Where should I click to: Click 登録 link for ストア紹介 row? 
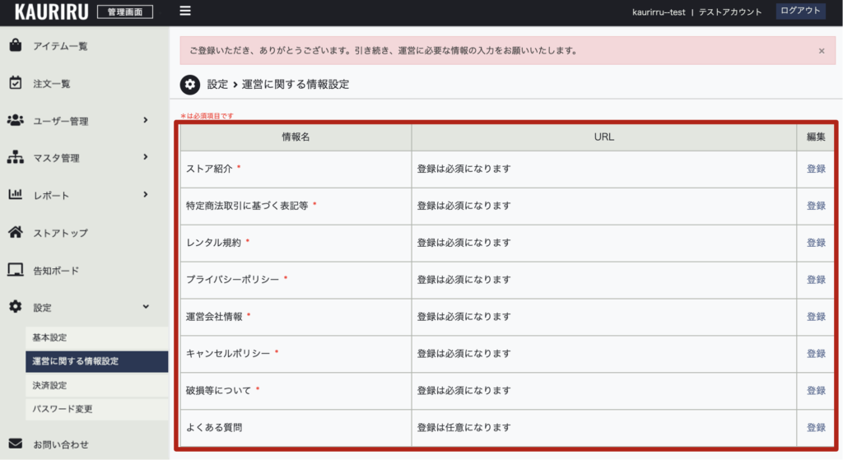[x=816, y=169]
